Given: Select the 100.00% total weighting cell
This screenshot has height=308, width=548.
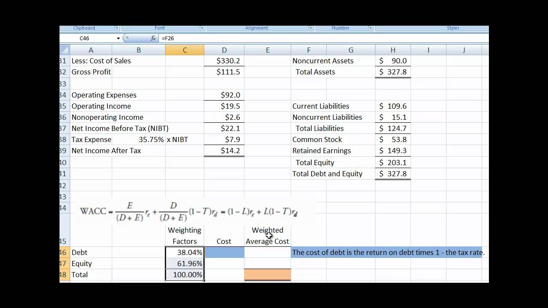Looking at the screenshot, I should 185,275.
